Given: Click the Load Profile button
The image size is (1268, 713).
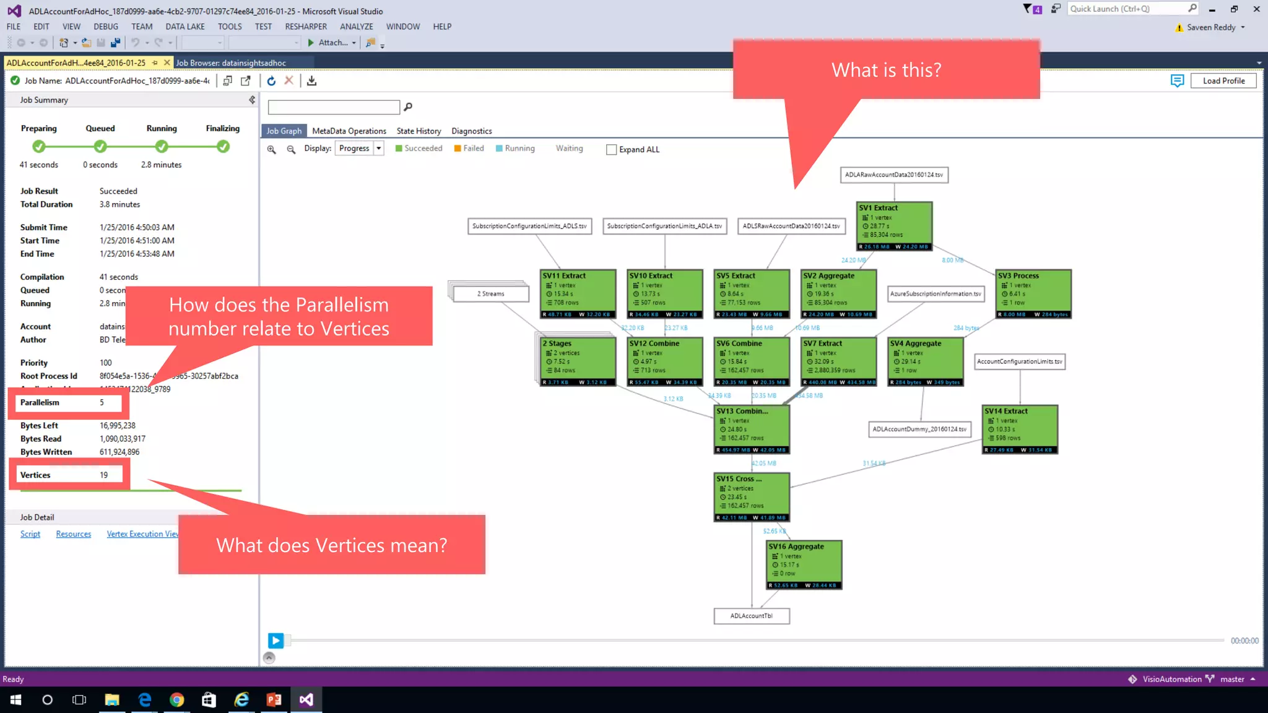Looking at the screenshot, I should coord(1223,81).
